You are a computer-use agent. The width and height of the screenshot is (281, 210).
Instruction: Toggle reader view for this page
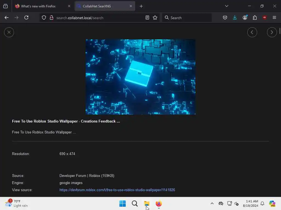point(147,17)
